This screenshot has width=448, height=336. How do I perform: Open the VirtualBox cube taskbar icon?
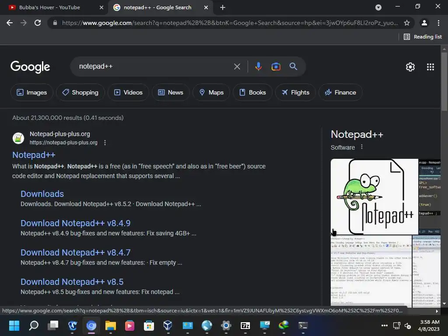[168, 325]
